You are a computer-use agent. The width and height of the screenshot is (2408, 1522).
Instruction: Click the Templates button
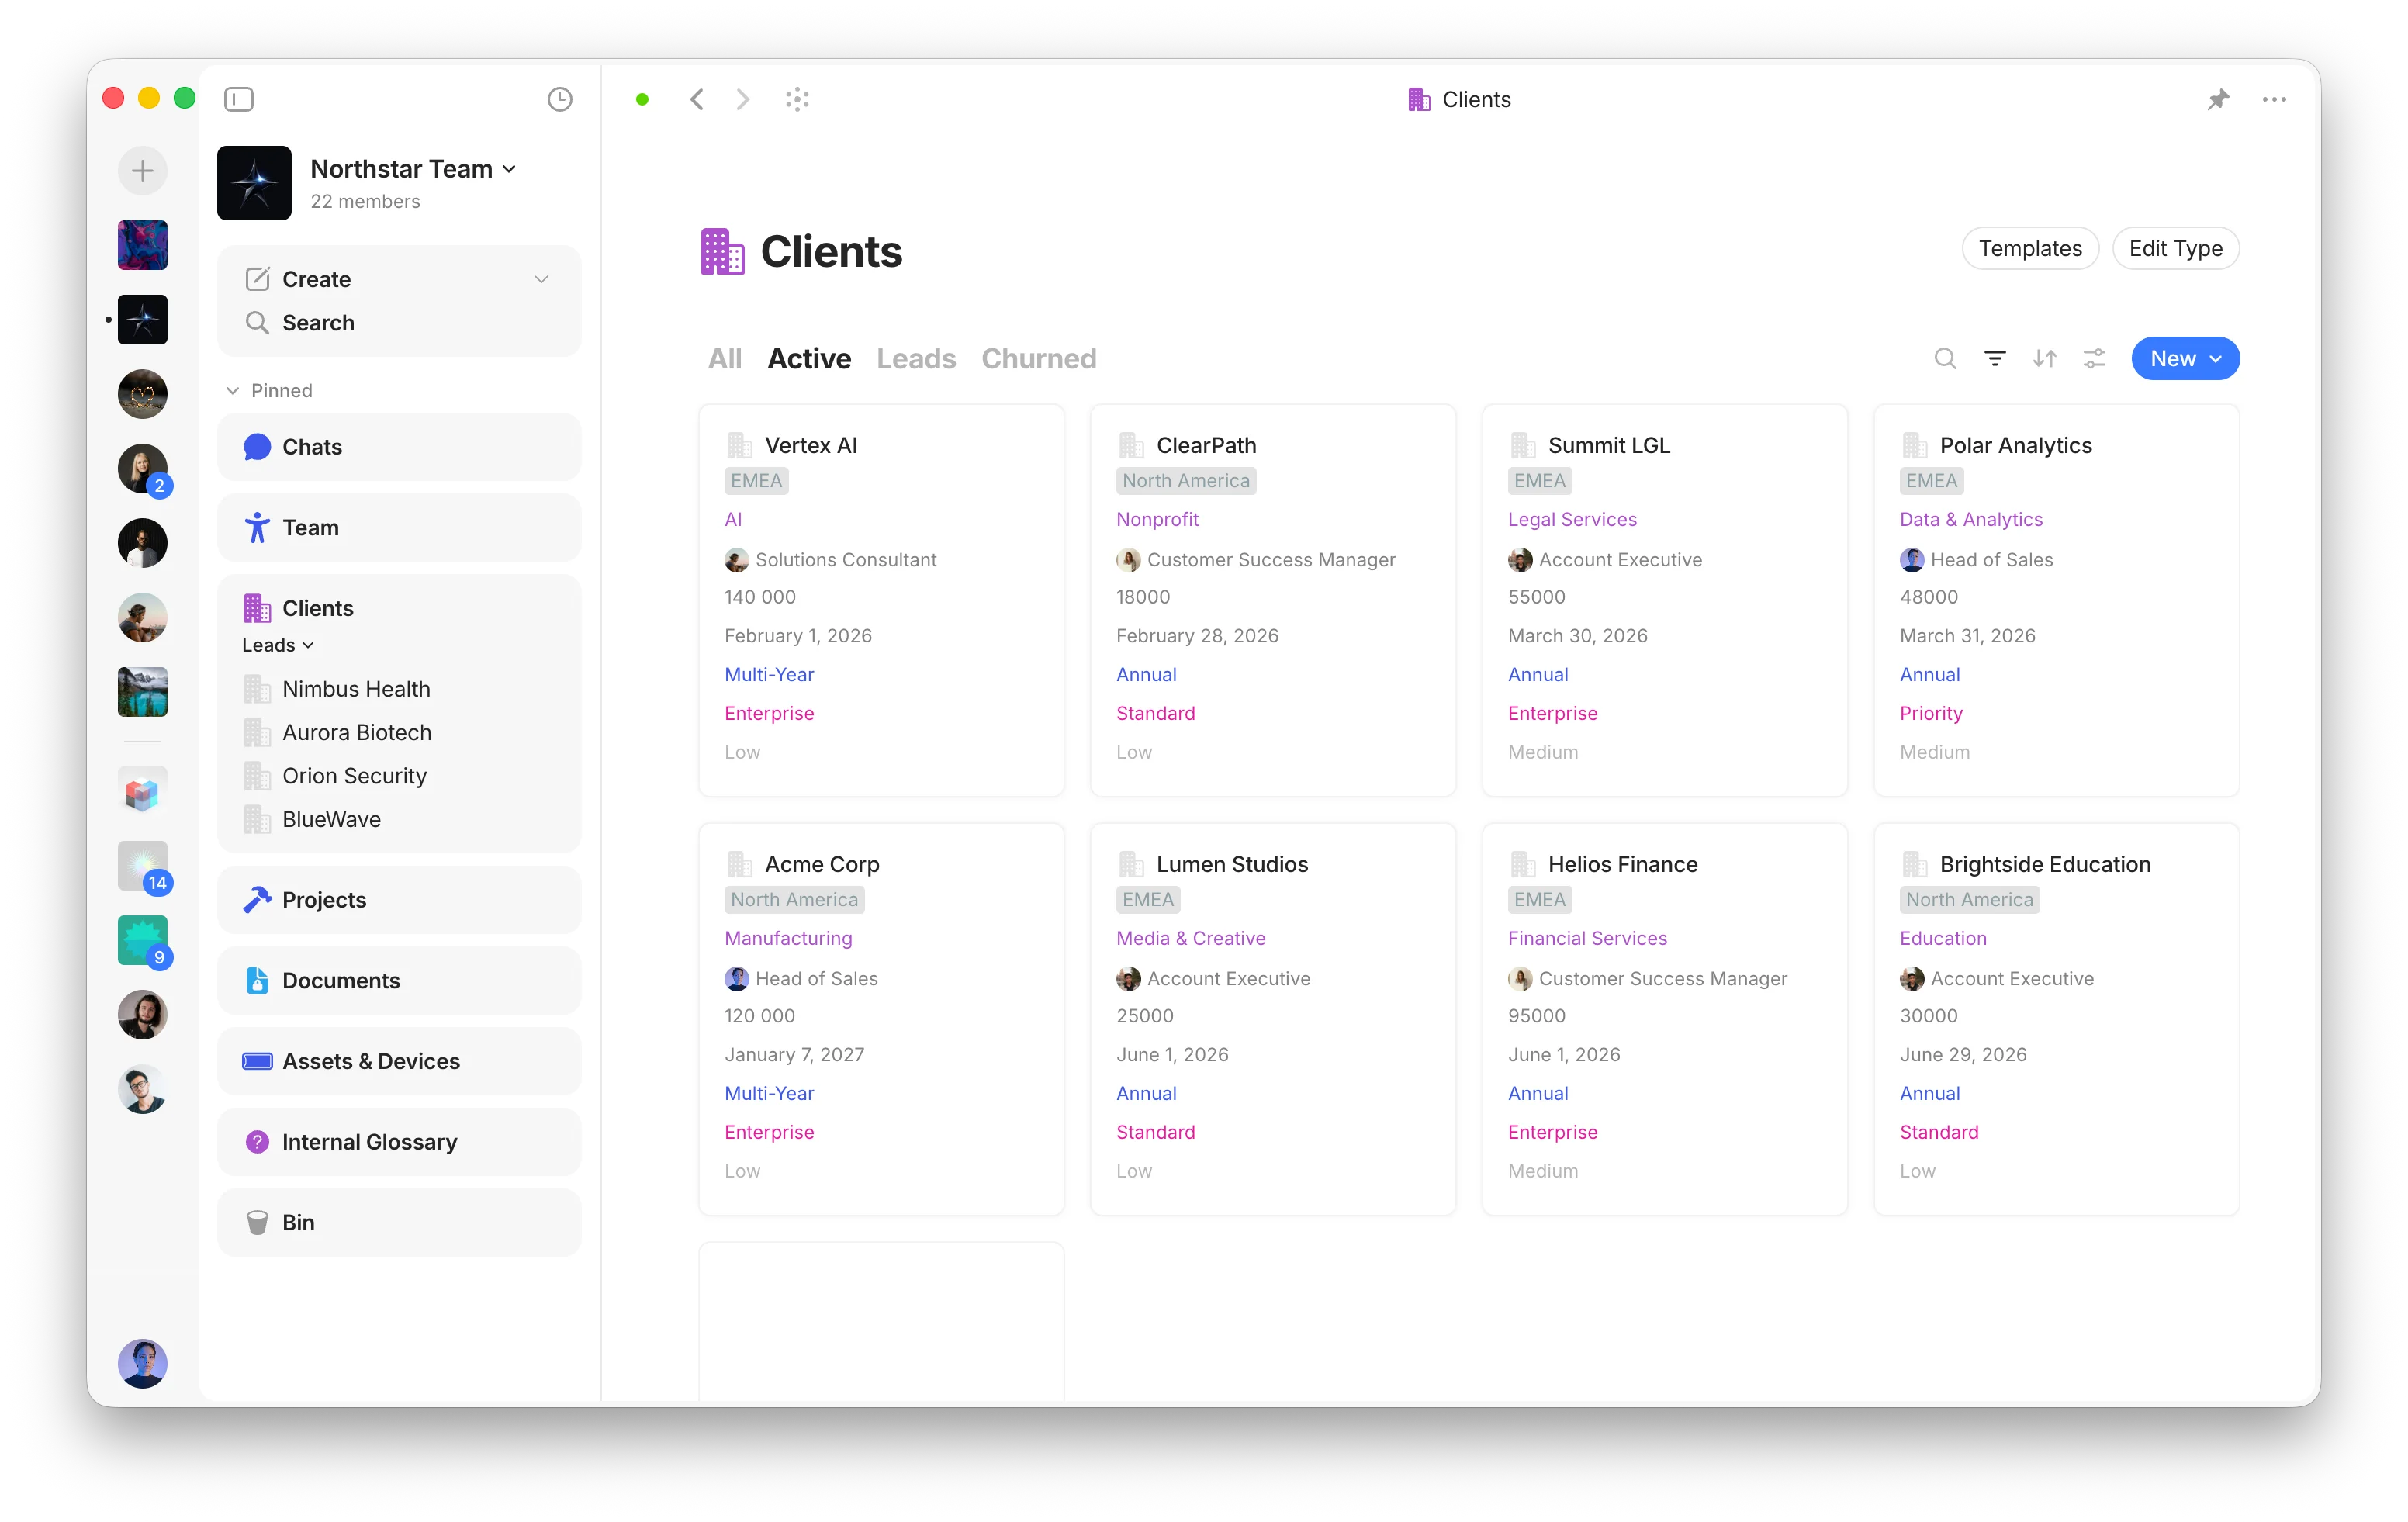[x=2030, y=248]
